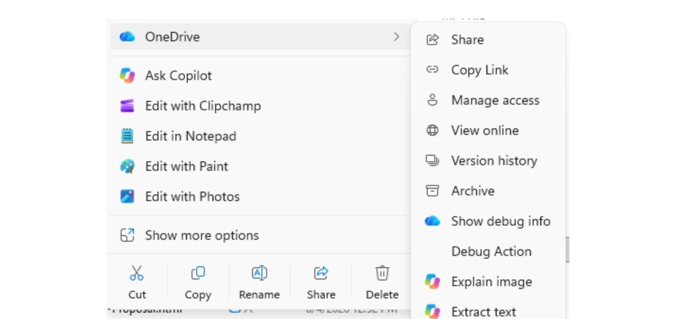Expand the OneDrive submenu chevron

tap(396, 37)
